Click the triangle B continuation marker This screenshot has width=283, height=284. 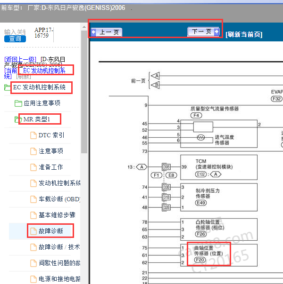tap(156, 85)
